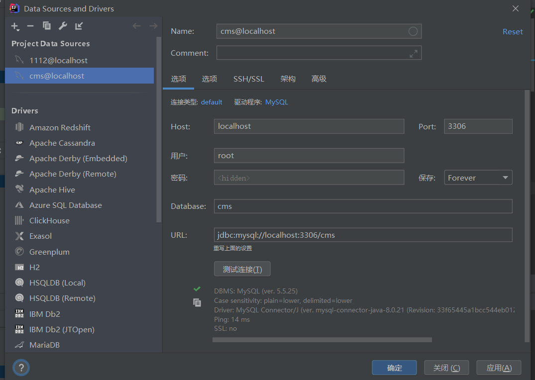Click the MySQL driver link

point(277,102)
